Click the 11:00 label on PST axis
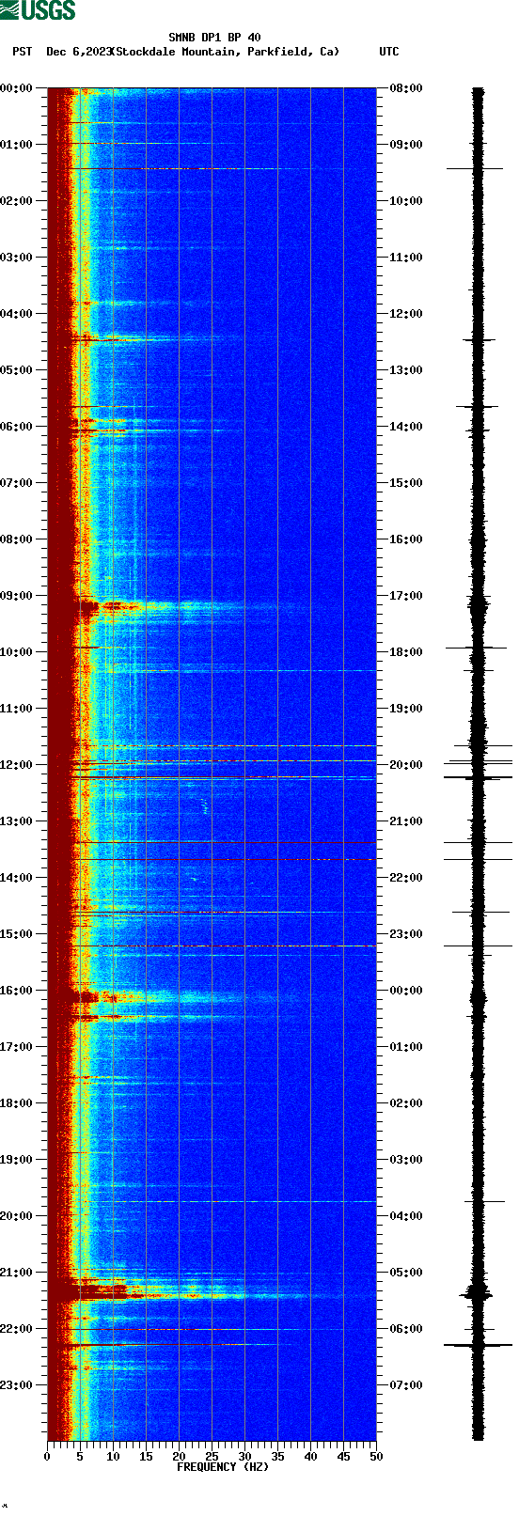The width and height of the screenshot is (519, 1516). 17,709
